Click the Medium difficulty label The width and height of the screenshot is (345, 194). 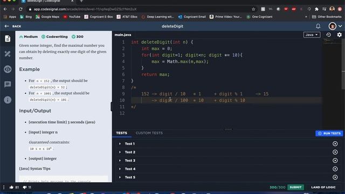(x=29, y=37)
